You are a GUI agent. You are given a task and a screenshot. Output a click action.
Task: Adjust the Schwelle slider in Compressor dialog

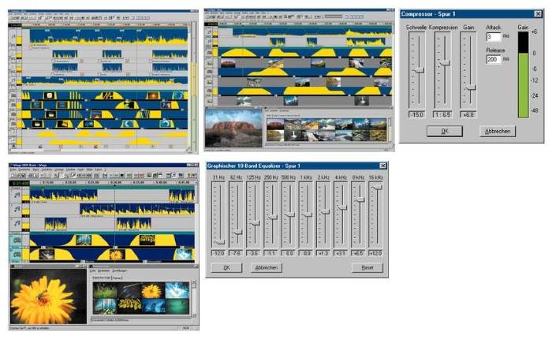[418, 70]
